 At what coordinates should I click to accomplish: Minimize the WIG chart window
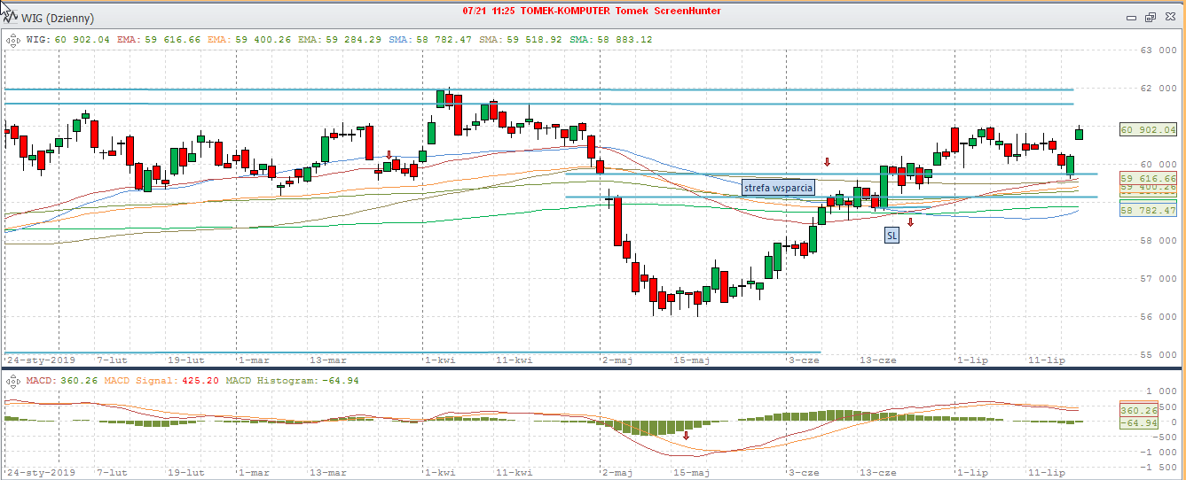click(x=1131, y=17)
